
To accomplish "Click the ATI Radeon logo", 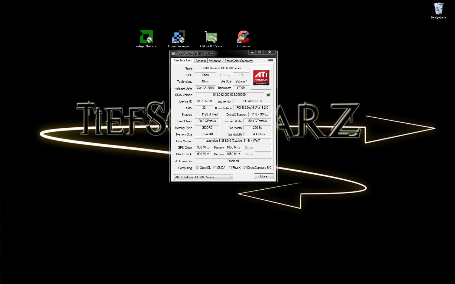I will pyautogui.click(x=261, y=77).
